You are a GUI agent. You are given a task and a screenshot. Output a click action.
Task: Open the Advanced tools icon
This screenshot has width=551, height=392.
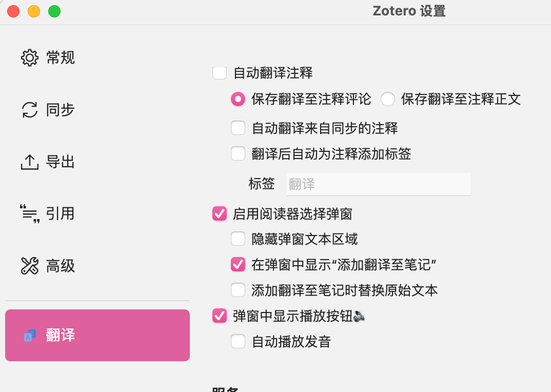(x=30, y=266)
